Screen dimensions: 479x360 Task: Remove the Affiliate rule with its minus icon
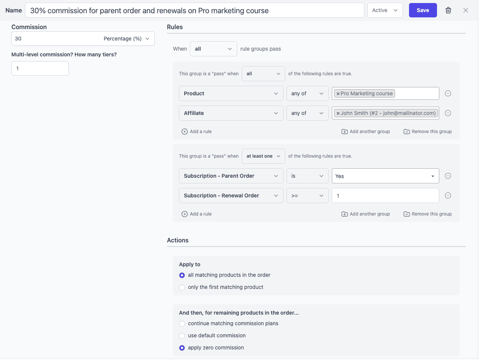tap(448, 113)
